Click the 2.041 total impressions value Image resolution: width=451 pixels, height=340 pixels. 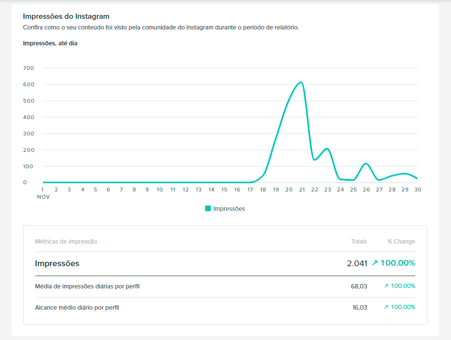point(357,263)
